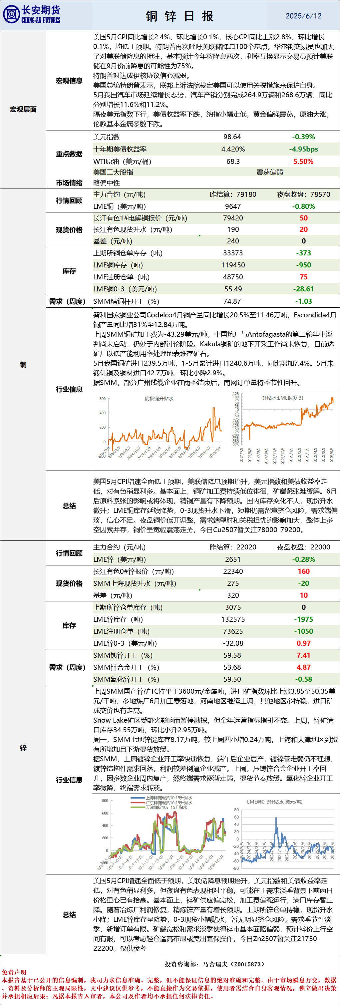Click the LME锌 change -0.28%

(x=303, y=559)
